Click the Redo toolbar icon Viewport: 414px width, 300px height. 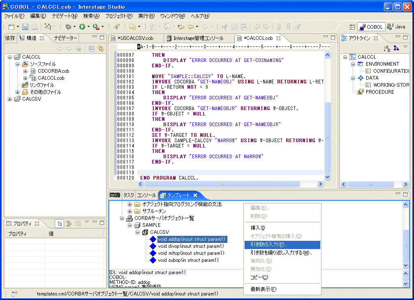[266, 27]
